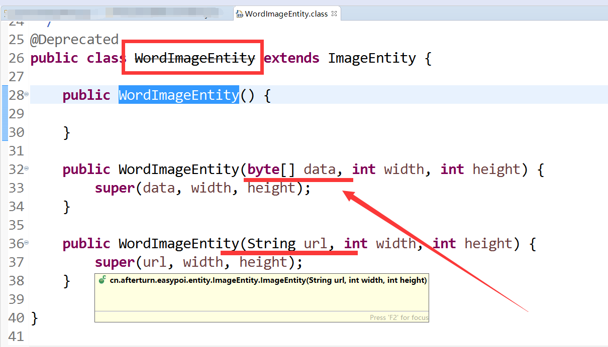Click the super call on line 37
This screenshot has width=608, height=347.
pos(115,262)
